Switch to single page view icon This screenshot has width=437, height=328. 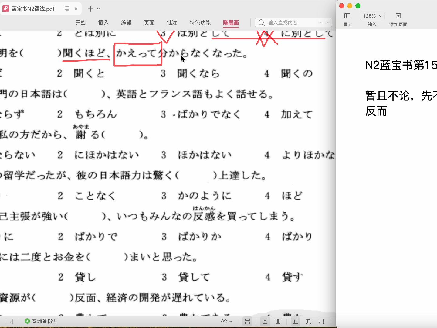point(265,321)
